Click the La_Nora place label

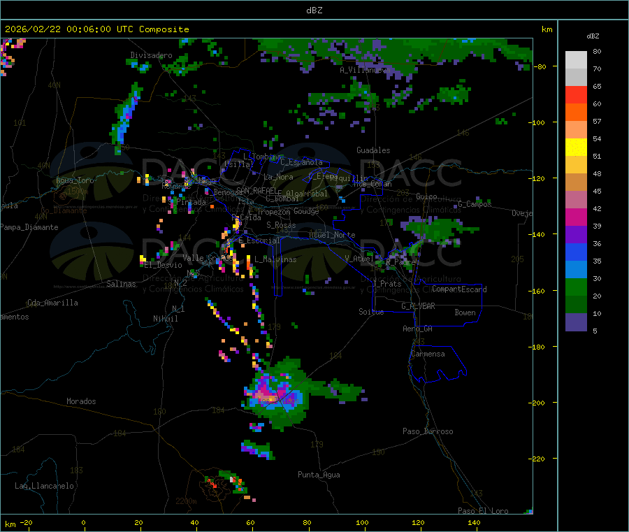click(278, 177)
